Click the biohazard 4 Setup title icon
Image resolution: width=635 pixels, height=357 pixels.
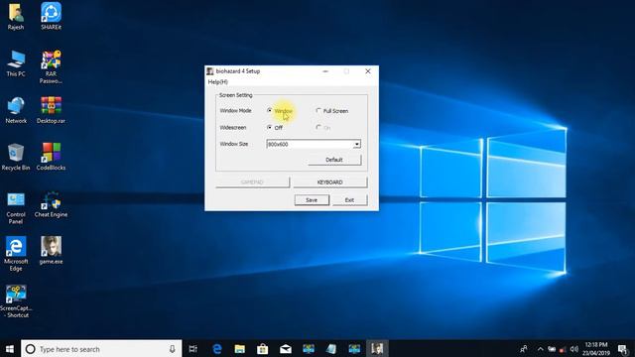point(209,71)
